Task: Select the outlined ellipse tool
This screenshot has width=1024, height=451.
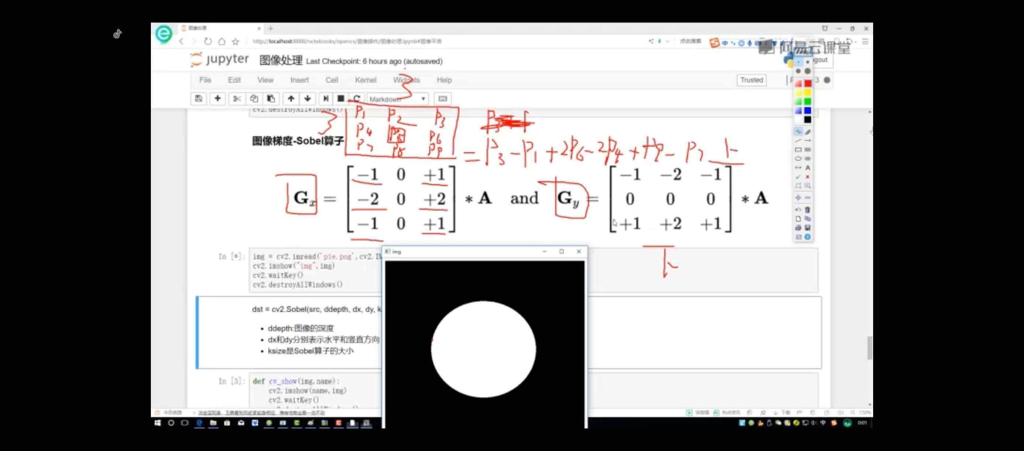Action: [x=798, y=158]
